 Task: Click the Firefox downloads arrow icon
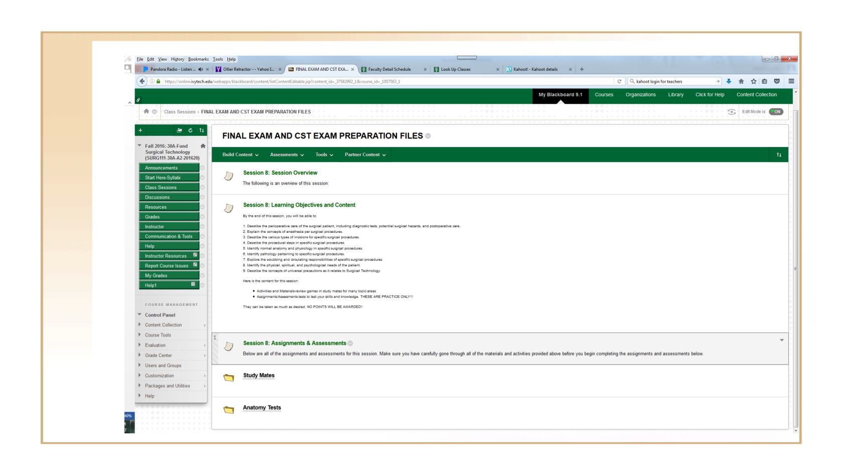point(729,82)
